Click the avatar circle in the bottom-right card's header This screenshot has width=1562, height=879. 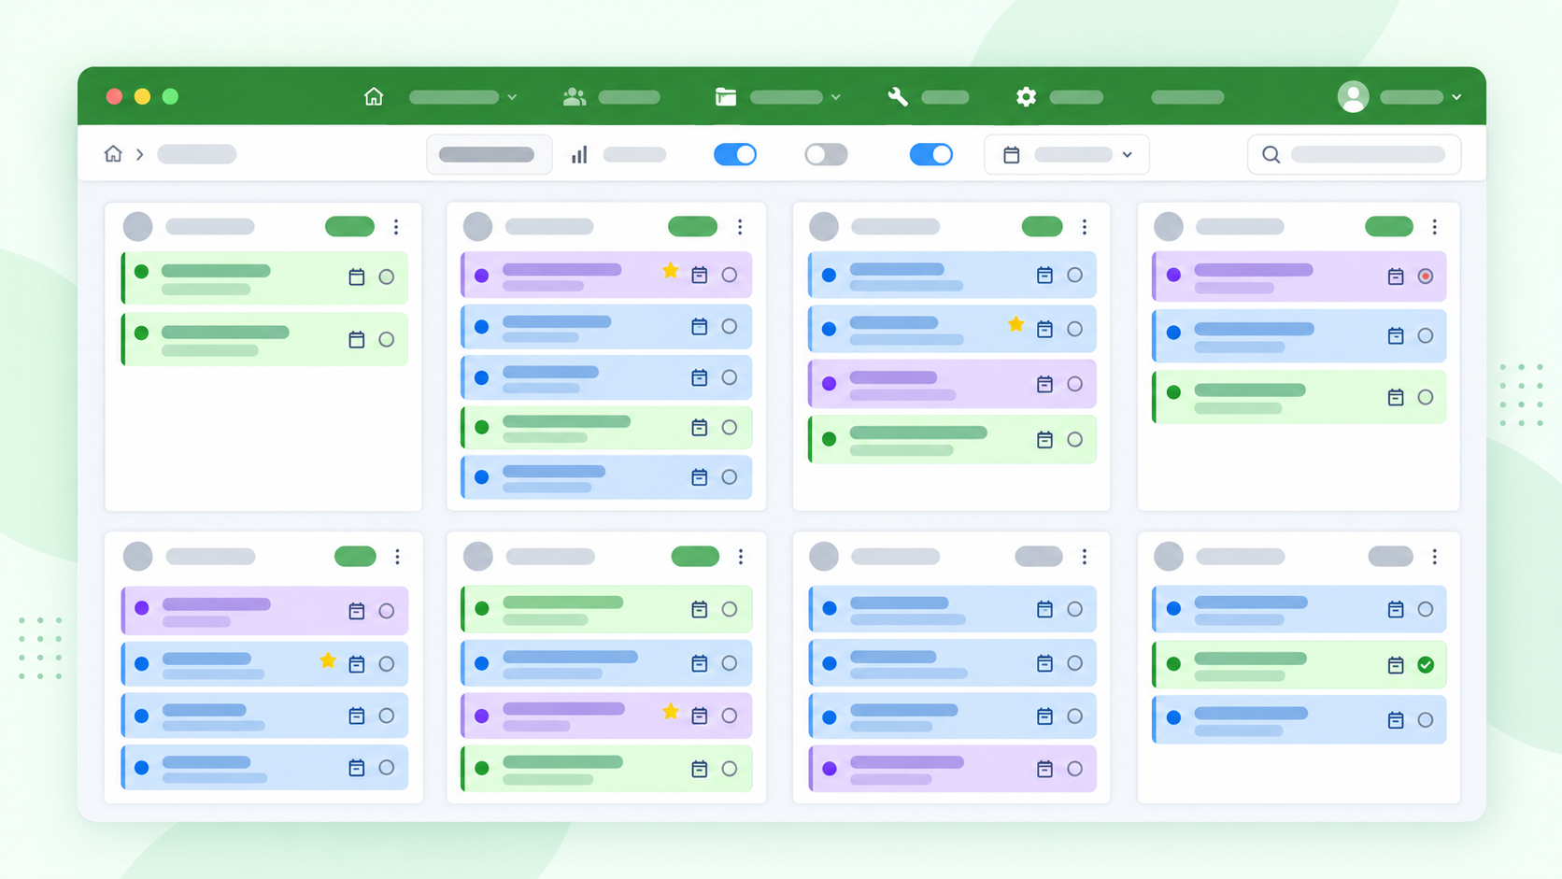(1169, 557)
